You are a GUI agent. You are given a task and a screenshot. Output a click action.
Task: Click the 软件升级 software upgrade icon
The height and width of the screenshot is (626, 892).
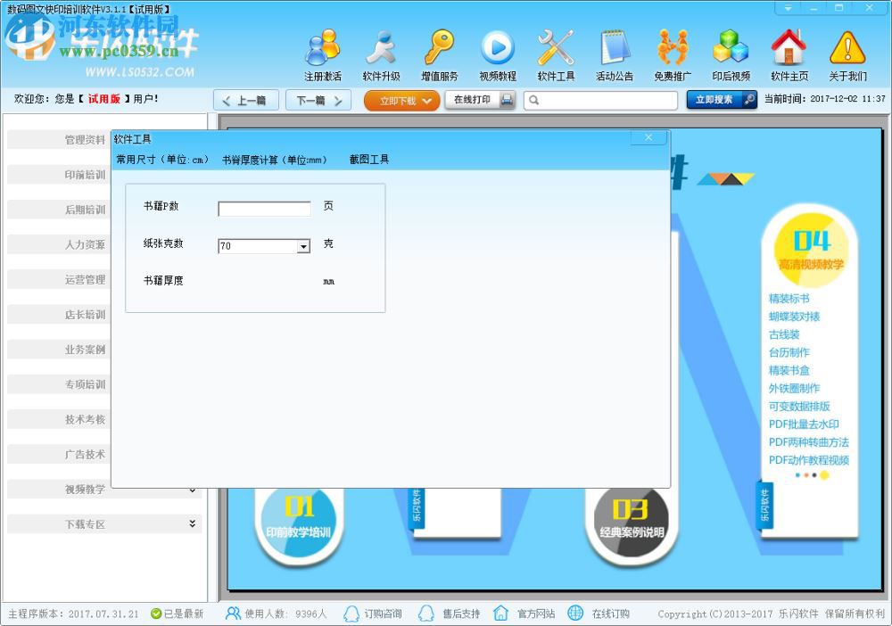point(382,54)
